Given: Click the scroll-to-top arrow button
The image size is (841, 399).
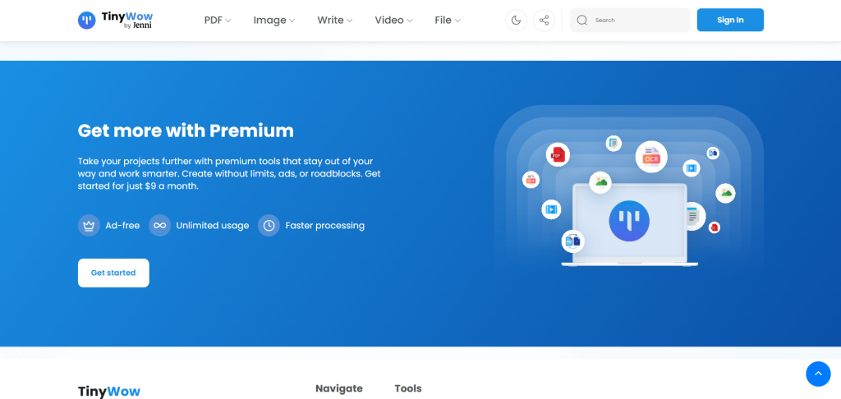Looking at the screenshot, I should 818,374.
